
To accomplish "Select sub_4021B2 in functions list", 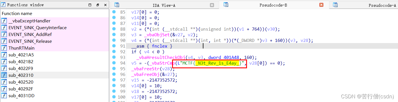I will (21, 62).
